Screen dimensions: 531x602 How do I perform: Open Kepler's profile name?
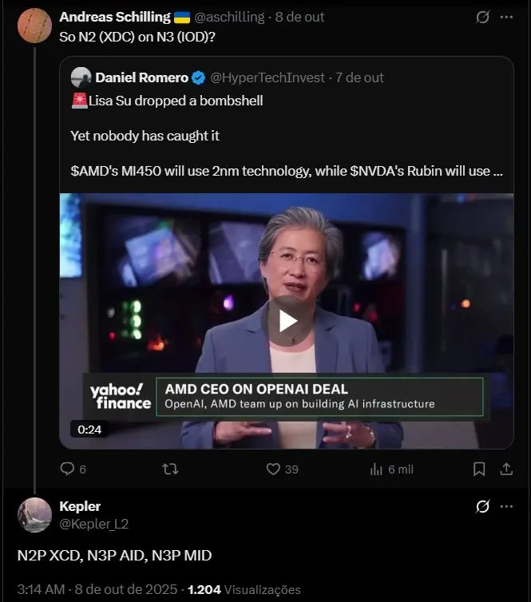tap(80, 506)
